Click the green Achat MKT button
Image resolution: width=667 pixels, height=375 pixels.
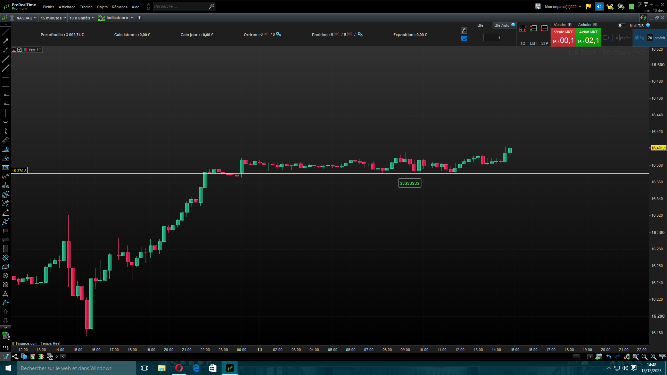pos(588,37)
